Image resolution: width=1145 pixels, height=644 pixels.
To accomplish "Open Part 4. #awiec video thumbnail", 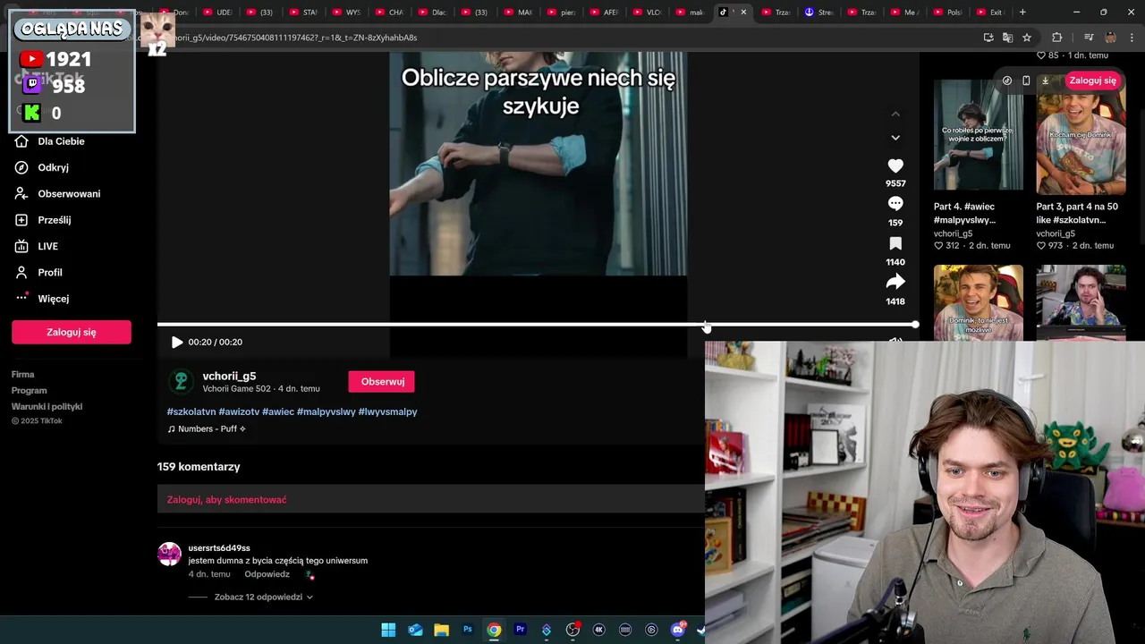I will tap(979, 135).
